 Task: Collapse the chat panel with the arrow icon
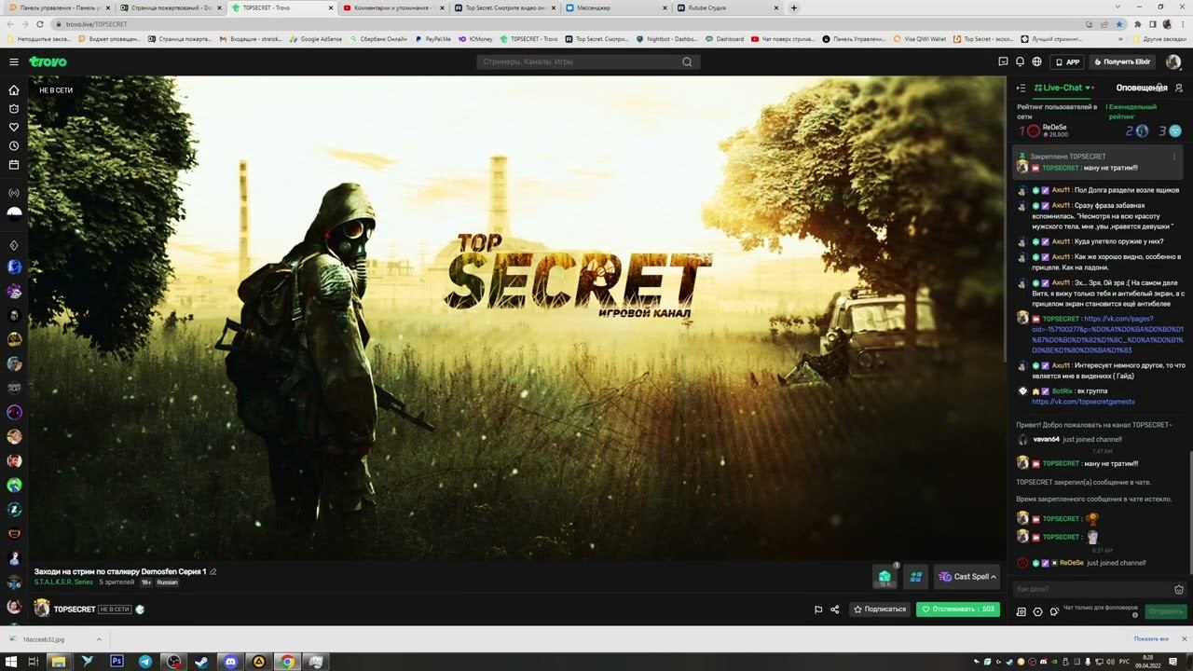pos(1021,88)
